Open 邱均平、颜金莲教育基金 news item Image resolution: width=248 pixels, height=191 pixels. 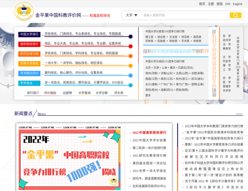click(x=149, y=178)
